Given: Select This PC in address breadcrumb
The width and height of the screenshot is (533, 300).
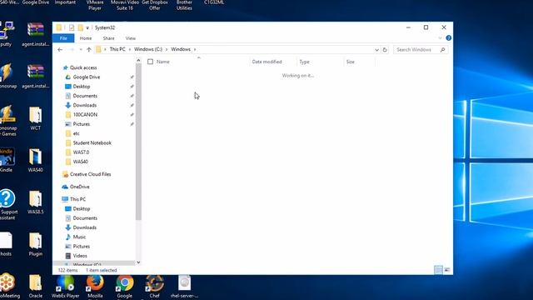Looking at the screenshot, I should tap(117, 49).
